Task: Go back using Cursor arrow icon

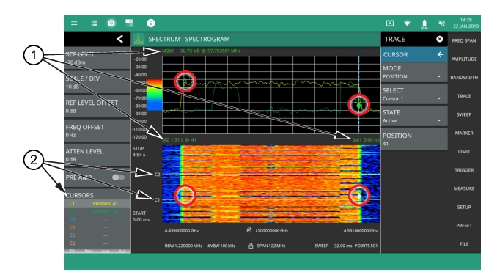Action: [441, 54]
